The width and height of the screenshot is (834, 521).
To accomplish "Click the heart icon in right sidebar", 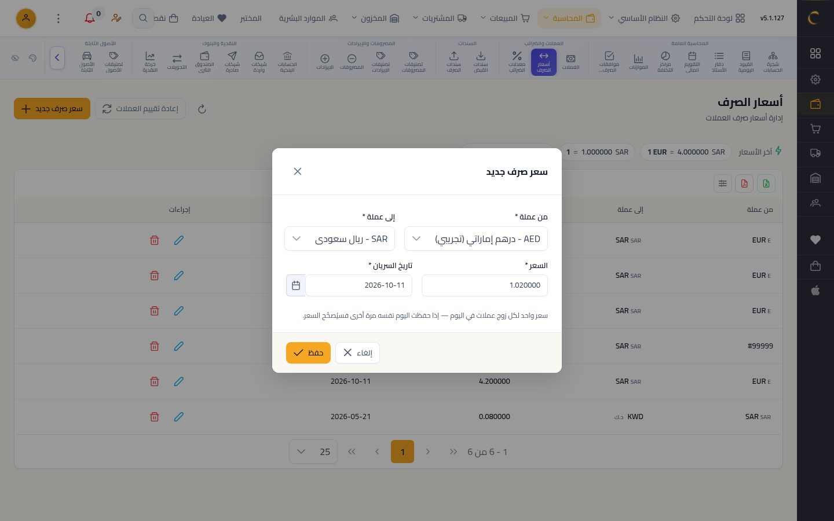I will click(815, 240).
